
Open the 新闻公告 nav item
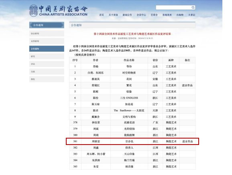(127, 15)
